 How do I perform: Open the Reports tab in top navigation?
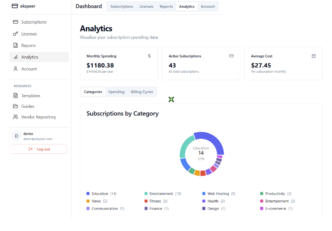(166, 7)
